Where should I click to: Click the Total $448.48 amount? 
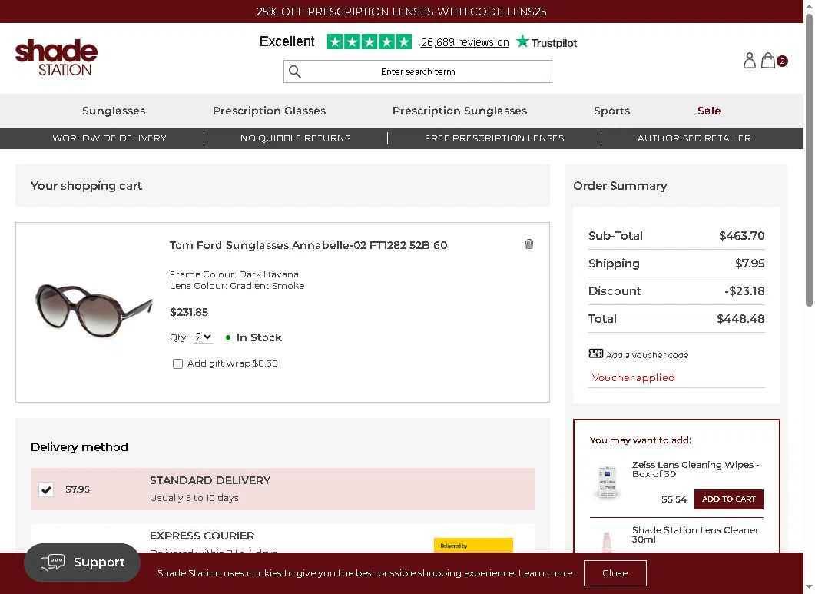[740, 319]
